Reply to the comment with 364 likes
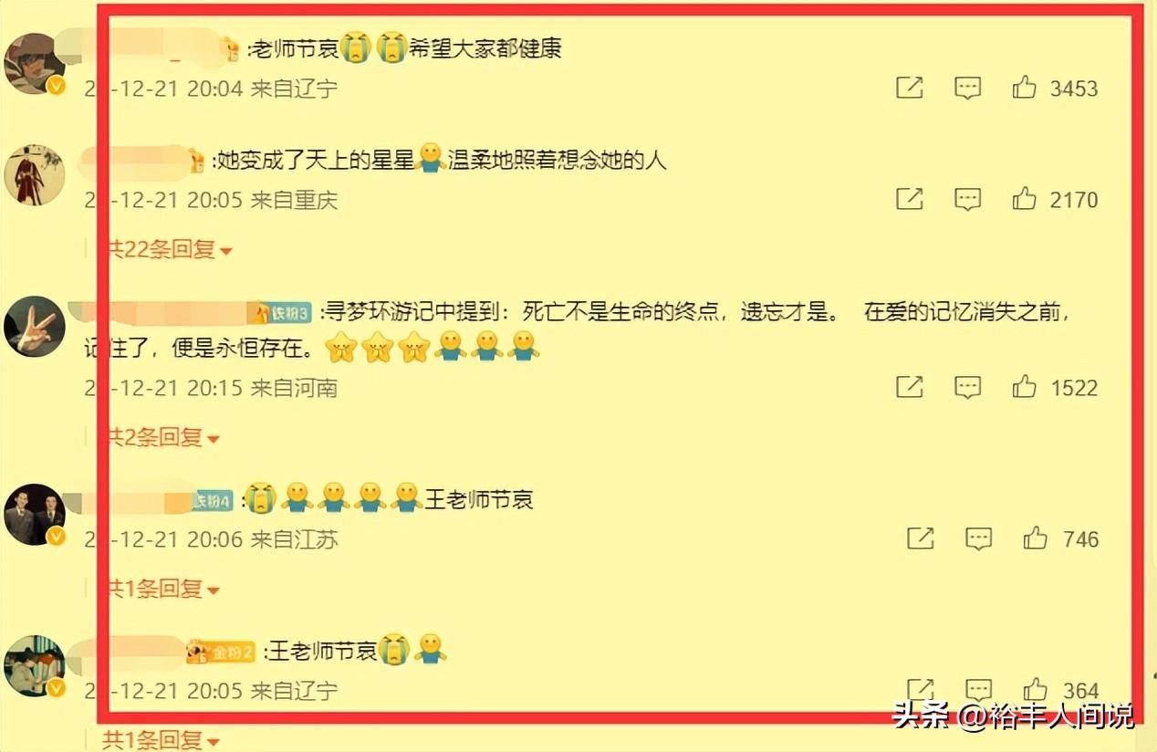The width and height of the screenshot is (1157, 752). [978, 690]
